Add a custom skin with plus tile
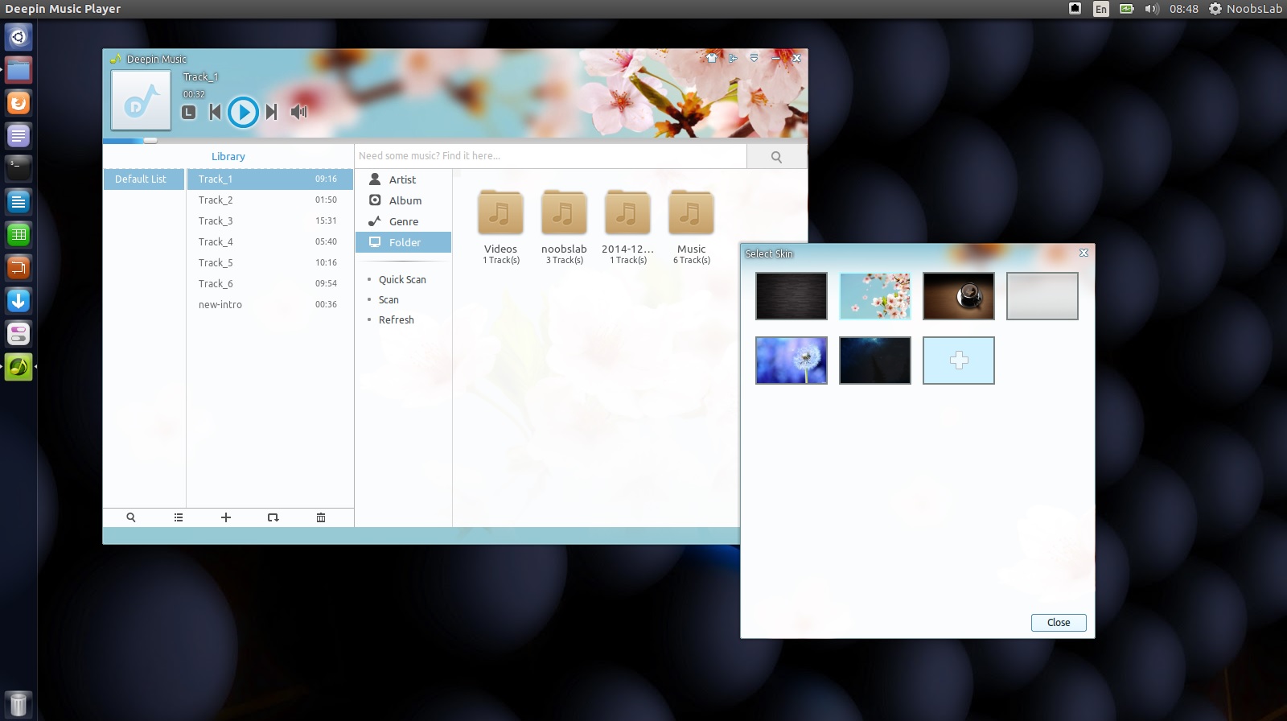The width and height of the screenshot is (1287, 721). 959,360
